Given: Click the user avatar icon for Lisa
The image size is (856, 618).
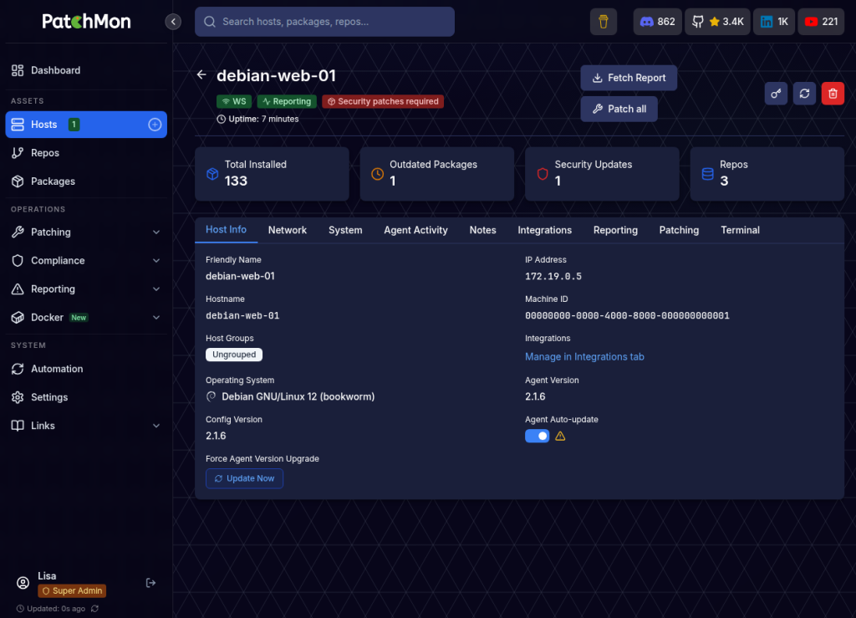Looking at the screenshot, I should coord(23,583).
